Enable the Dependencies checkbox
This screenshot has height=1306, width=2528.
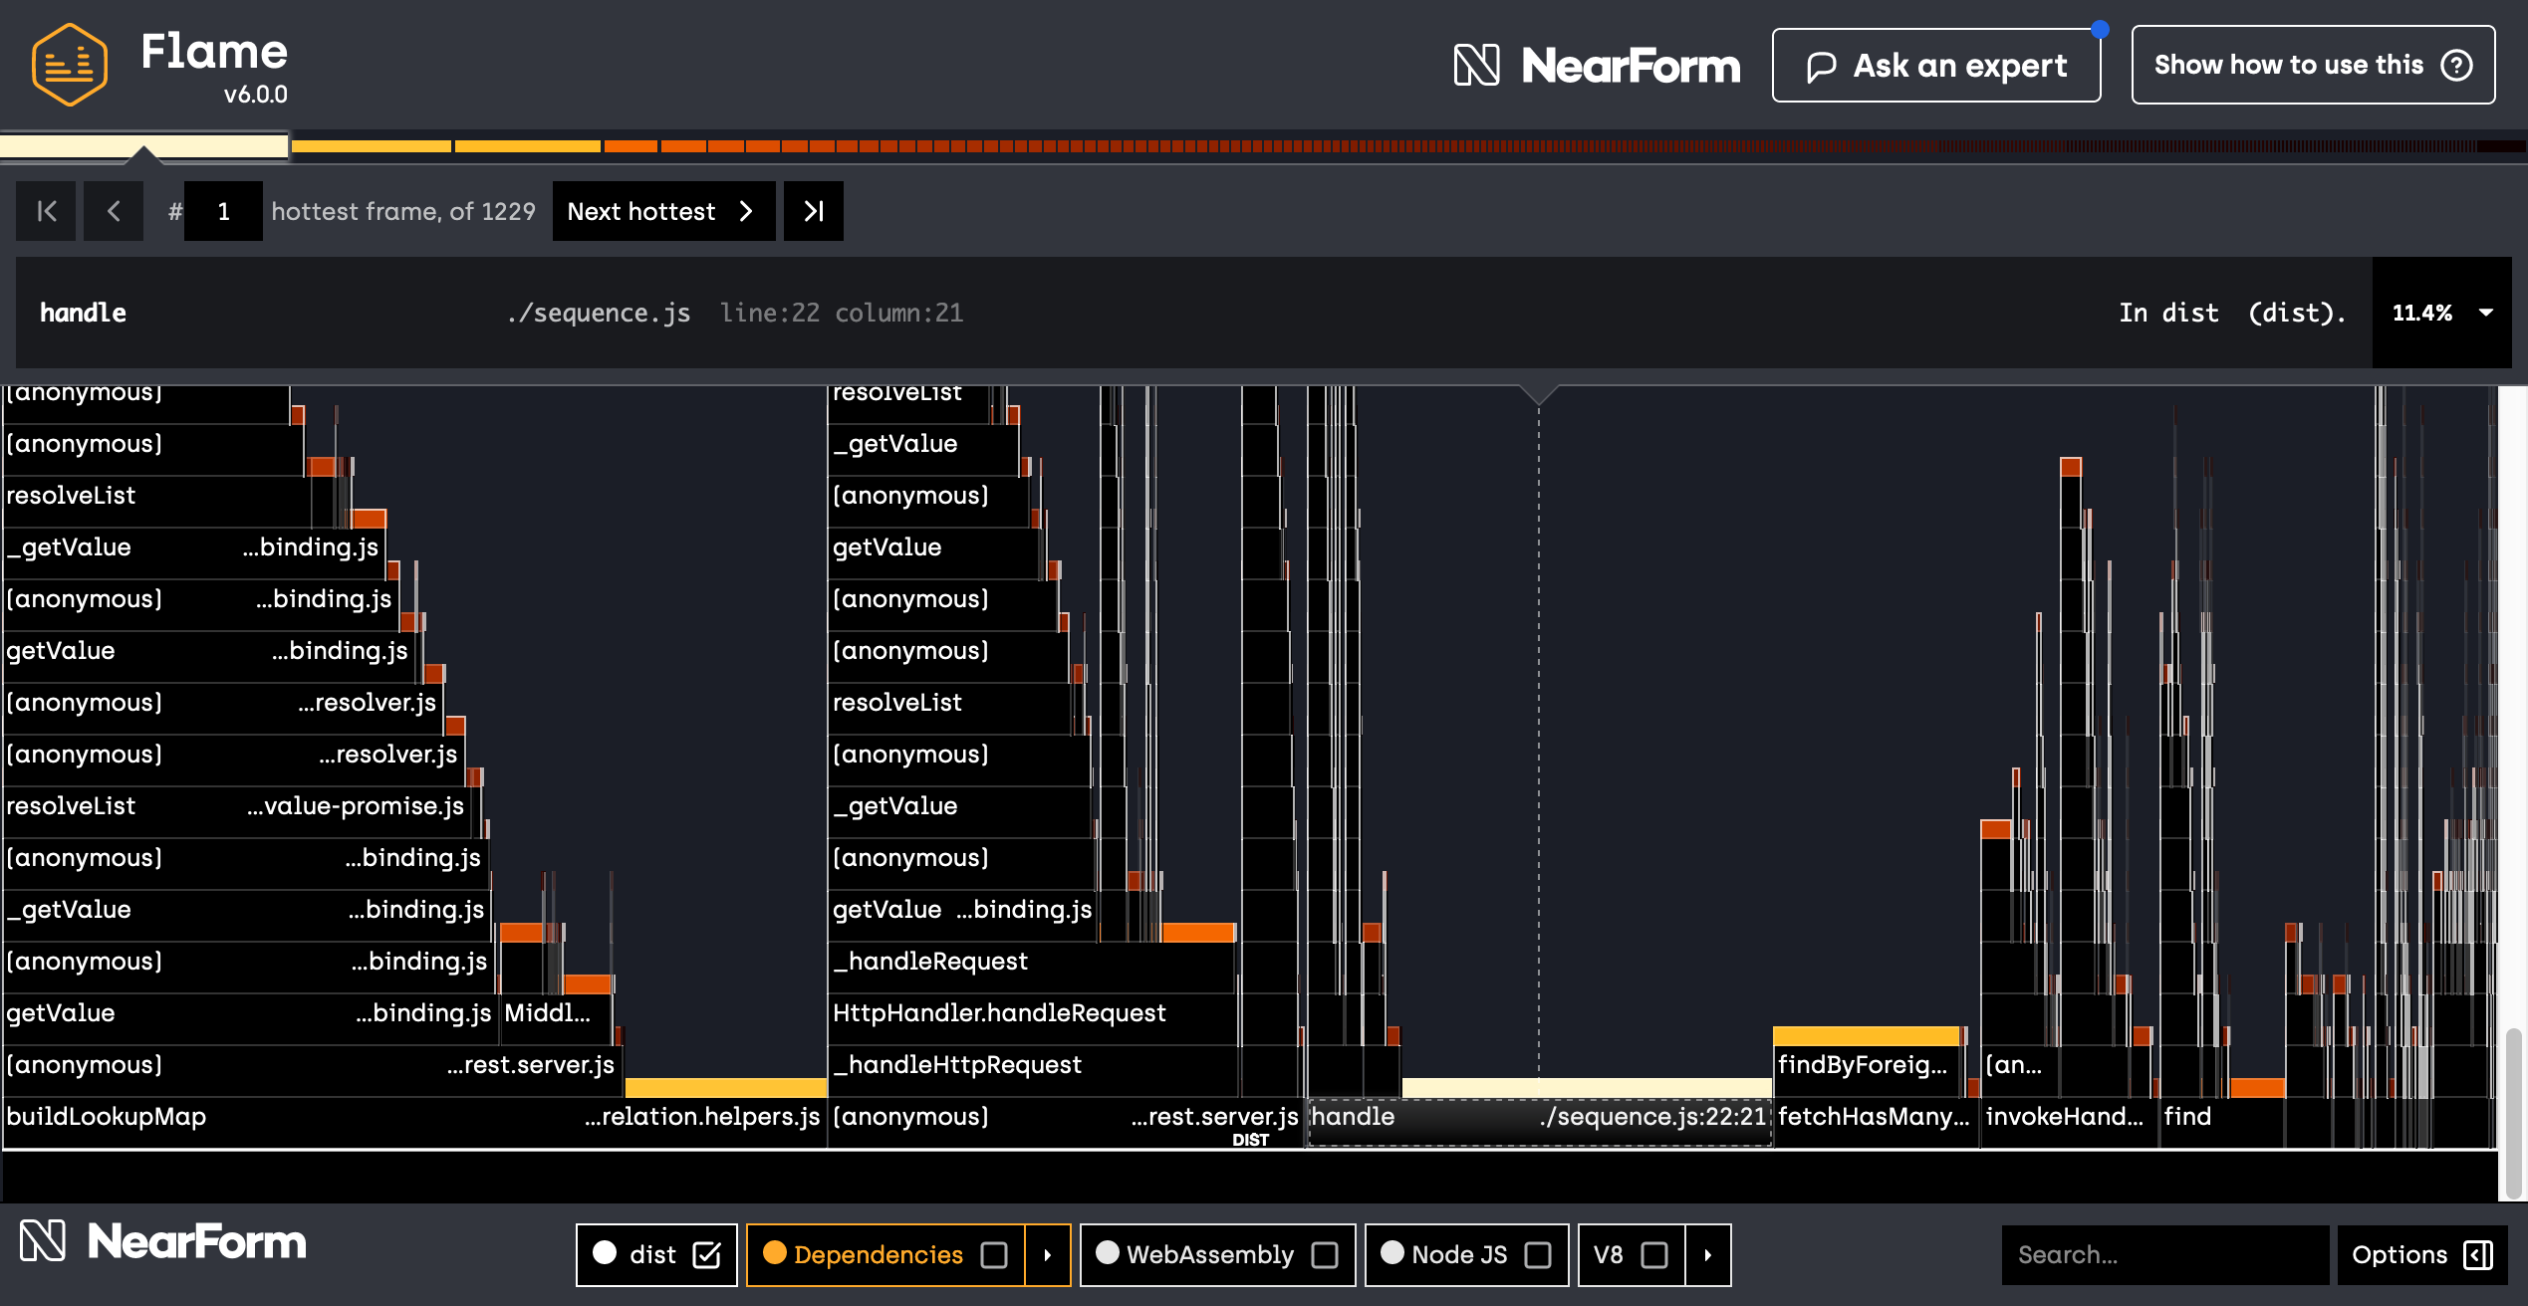coord(994,1255)
